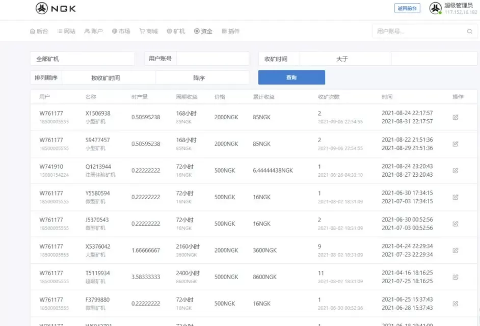
Task: Open the 矿机 menu
Action: [x=176, y=31]
